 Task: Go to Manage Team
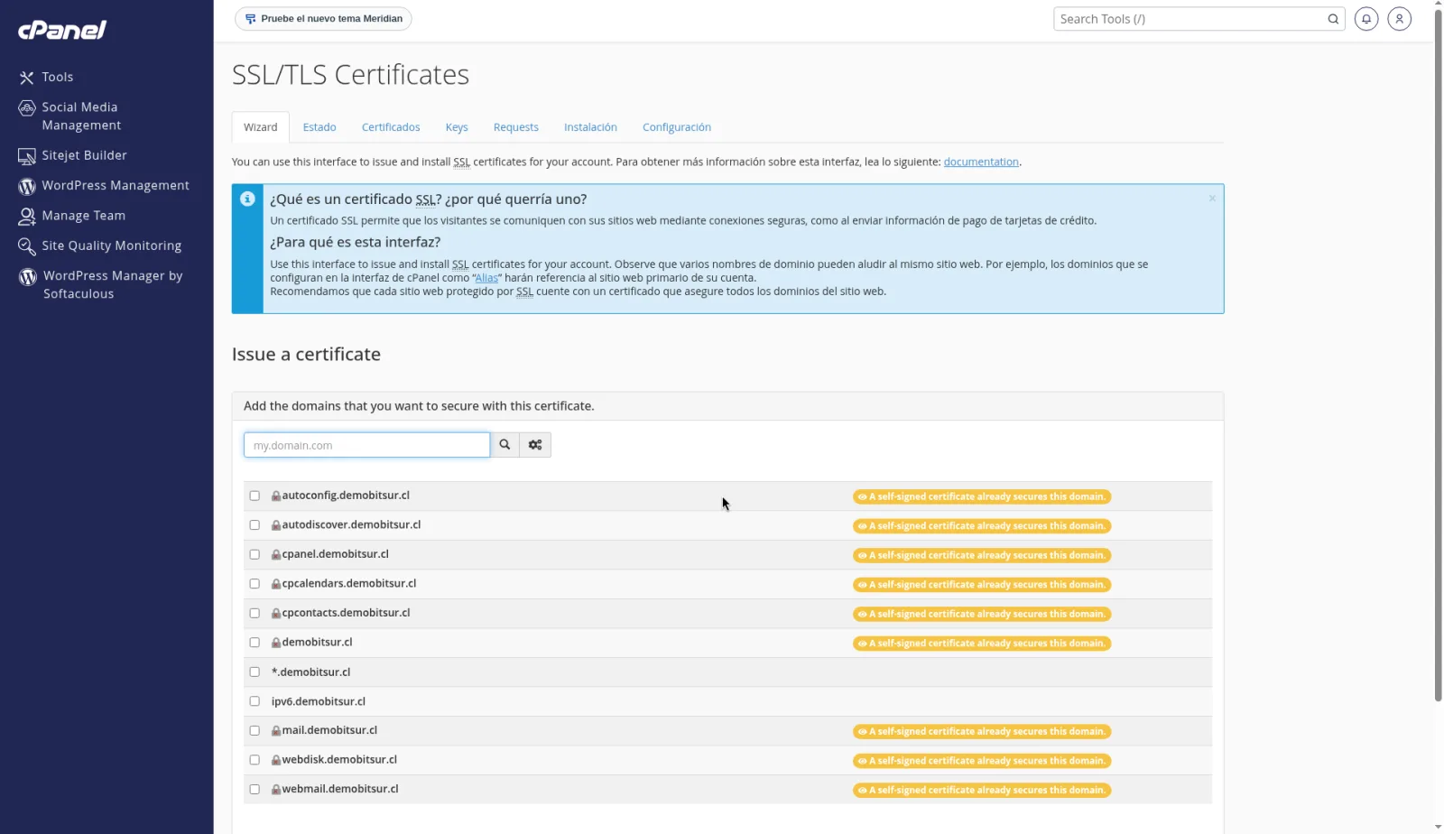pyautogui.click(x=72, y=216)
